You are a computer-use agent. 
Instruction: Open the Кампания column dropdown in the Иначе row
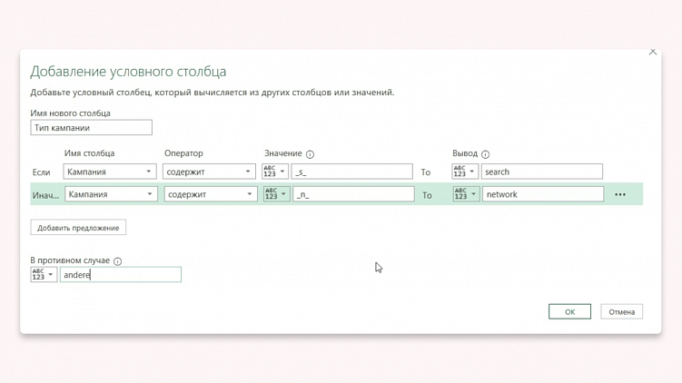111,194
